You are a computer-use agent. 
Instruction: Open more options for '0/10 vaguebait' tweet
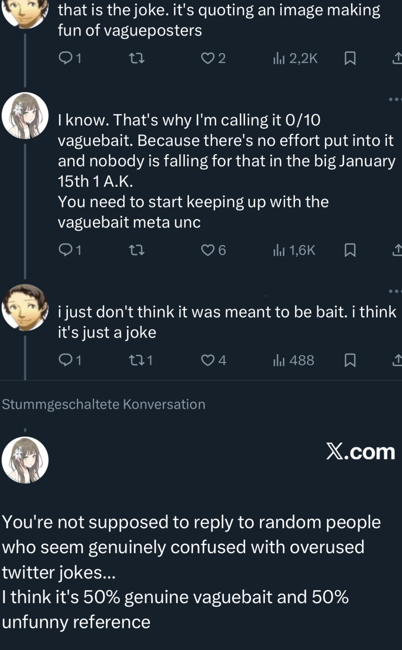click(394, 99)
